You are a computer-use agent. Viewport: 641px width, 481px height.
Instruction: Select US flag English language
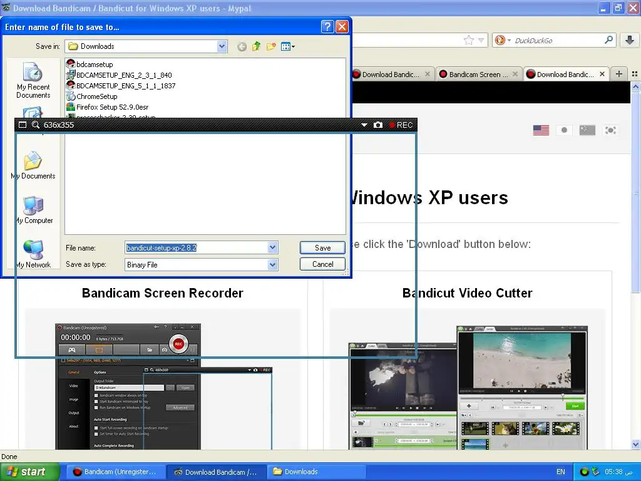541,130
